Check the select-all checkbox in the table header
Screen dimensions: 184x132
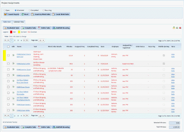8,47
